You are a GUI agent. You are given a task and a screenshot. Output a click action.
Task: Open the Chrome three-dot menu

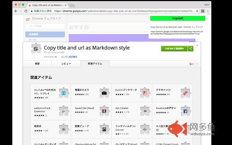(x=208, y=11)
